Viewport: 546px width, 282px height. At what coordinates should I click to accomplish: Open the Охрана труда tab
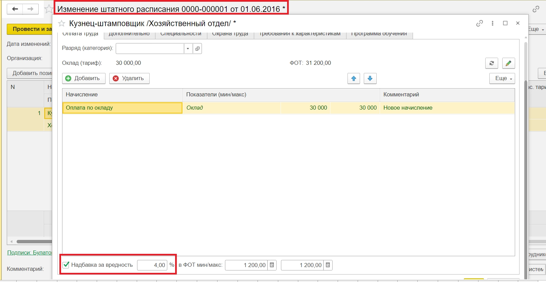click(230, 34)
